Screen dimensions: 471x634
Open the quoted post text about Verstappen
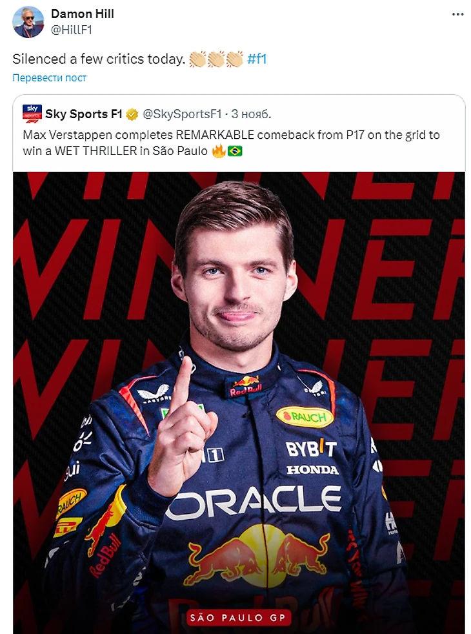(x=231, y=143)
